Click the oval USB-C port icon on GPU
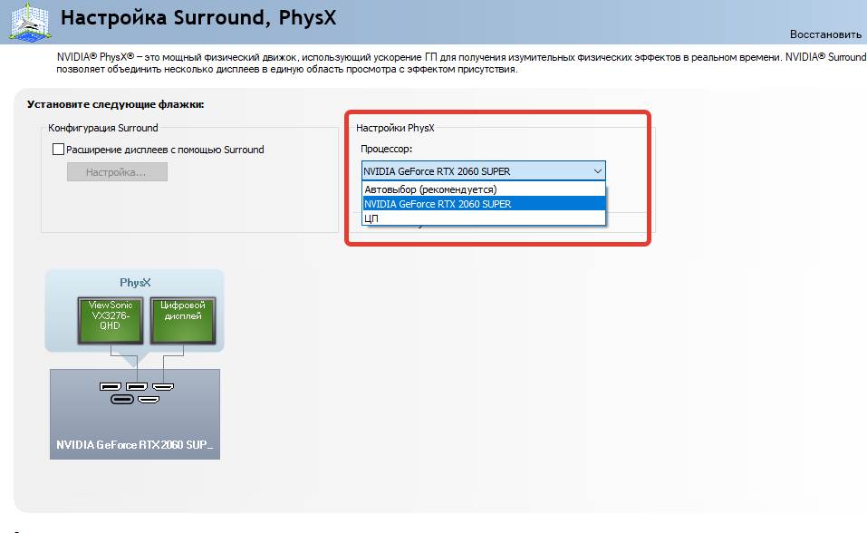 [x=122, y=400]
